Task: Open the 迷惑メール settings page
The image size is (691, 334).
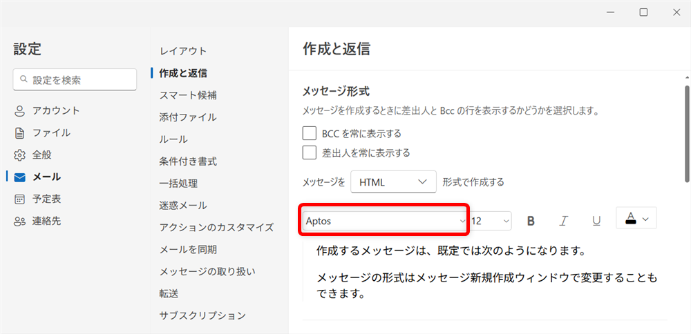Action: [182, 206]
